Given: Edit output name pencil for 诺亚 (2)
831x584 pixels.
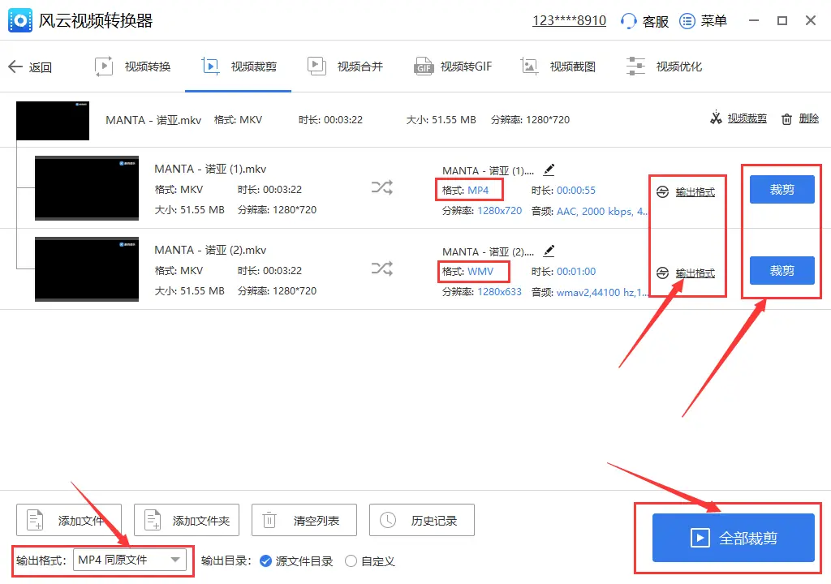Looking at the screenshot, I should (549, 251).
